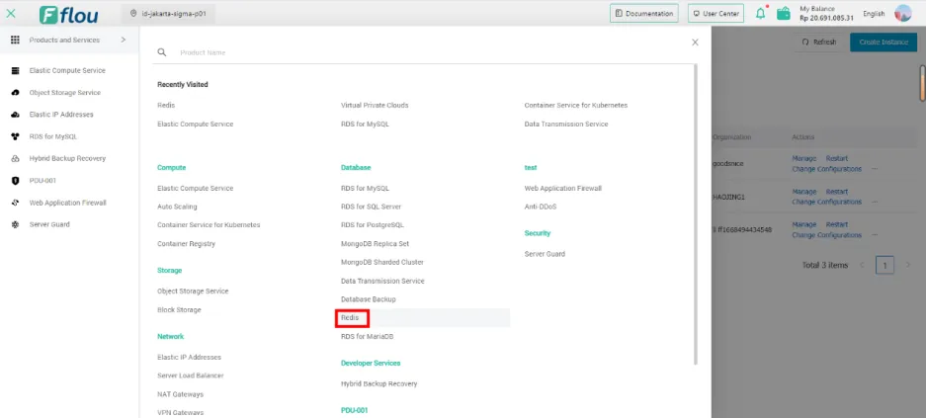Open Redis under Recently Visited
This screenshot has height=418, width=926.
(x=166, y=105)
